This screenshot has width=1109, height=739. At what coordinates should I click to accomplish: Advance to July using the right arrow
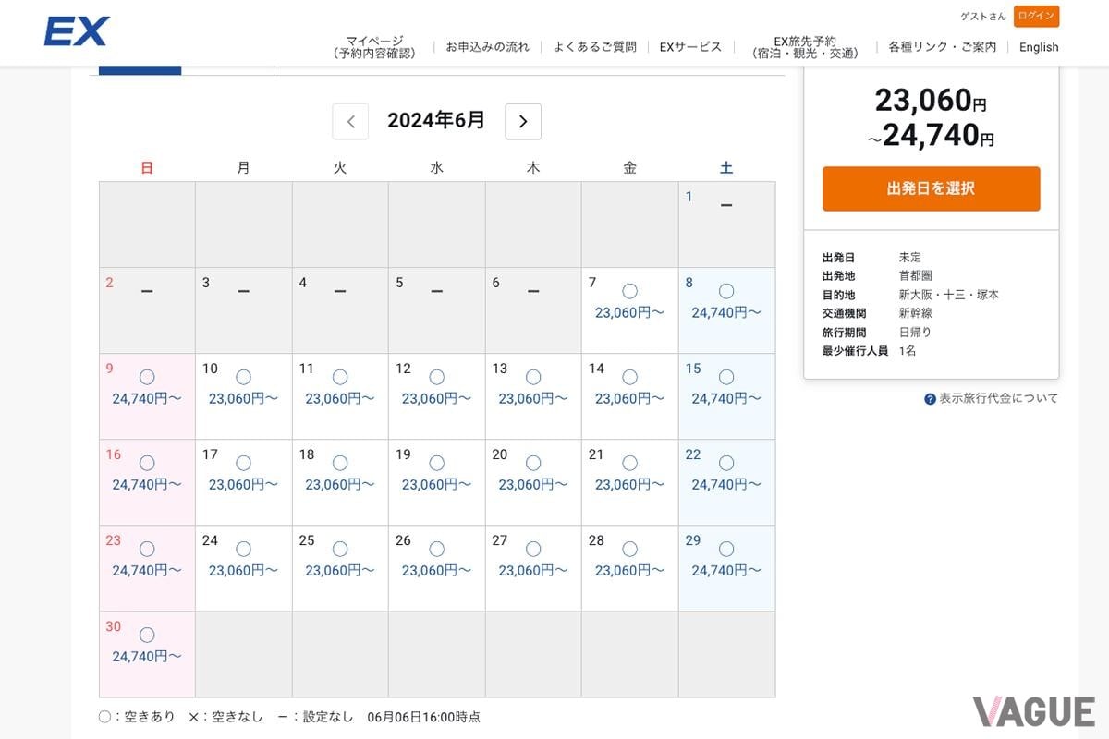pos(523,121)
